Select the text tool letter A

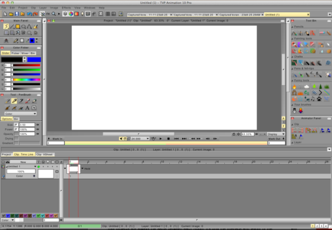(x=27, y=108)
